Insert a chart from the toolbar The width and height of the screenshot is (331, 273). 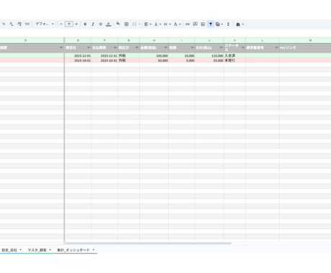click(x=203, y=24)
